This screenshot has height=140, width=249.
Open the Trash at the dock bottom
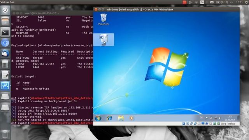[x=5, y=135]
